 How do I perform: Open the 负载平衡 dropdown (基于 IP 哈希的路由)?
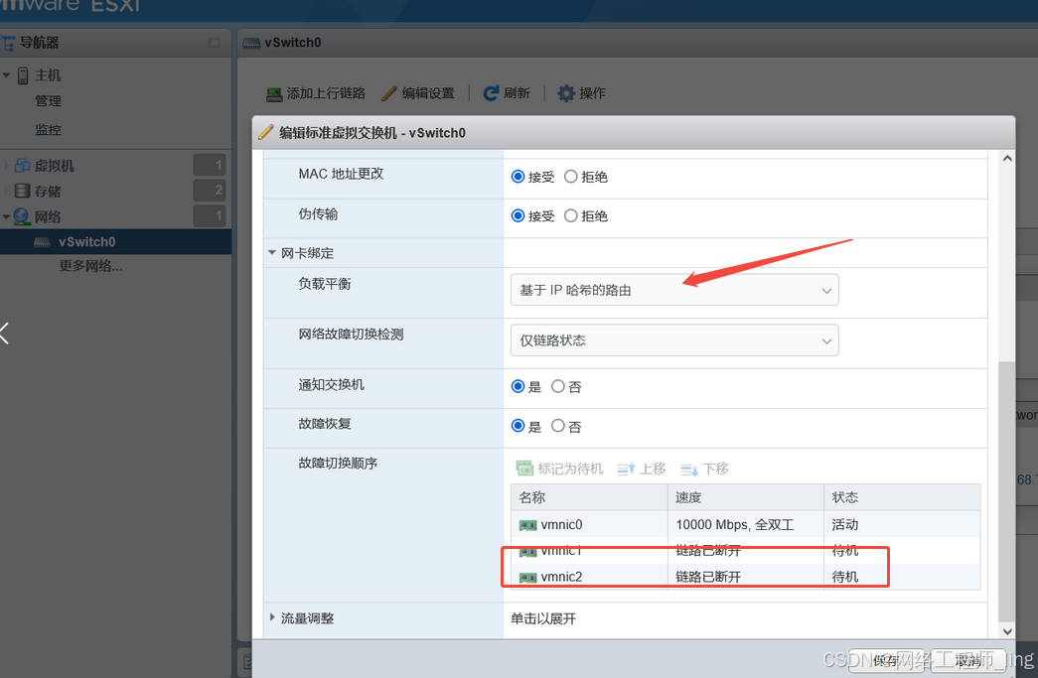tap(673, 290)
